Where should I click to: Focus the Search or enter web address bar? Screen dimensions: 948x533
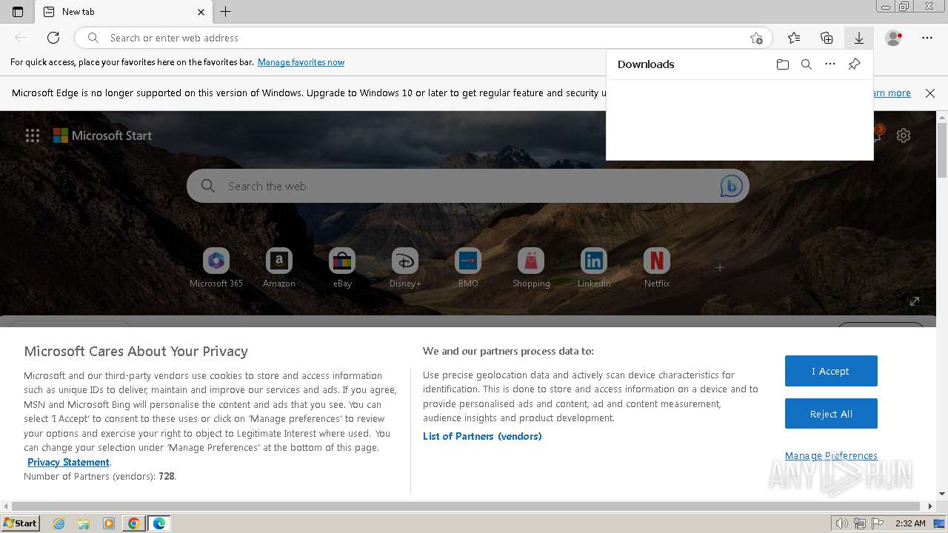(423, 38)
